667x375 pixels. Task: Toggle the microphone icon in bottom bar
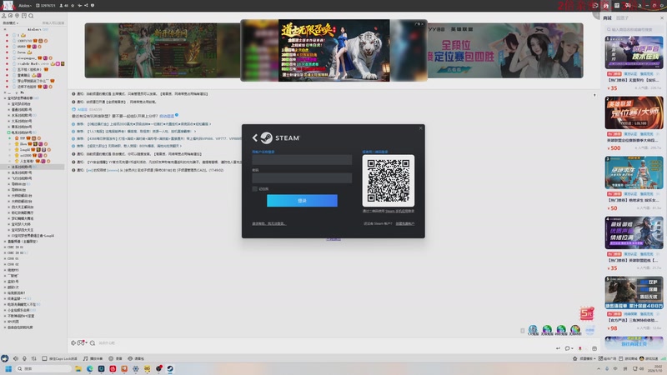coord(24,358)
